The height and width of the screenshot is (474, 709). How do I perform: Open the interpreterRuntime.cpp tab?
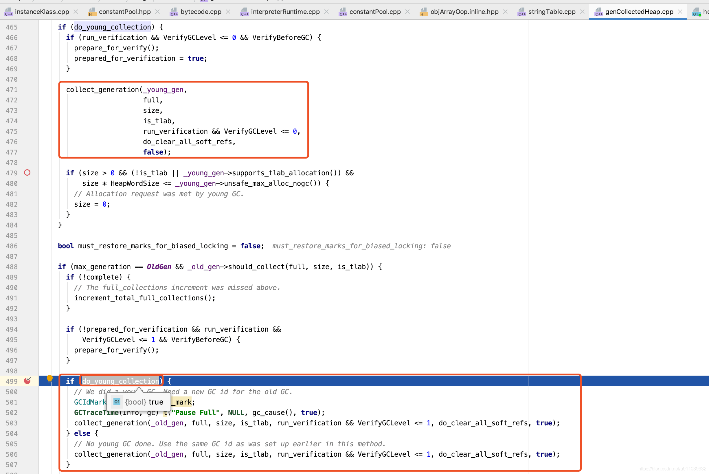coord(285,12)
